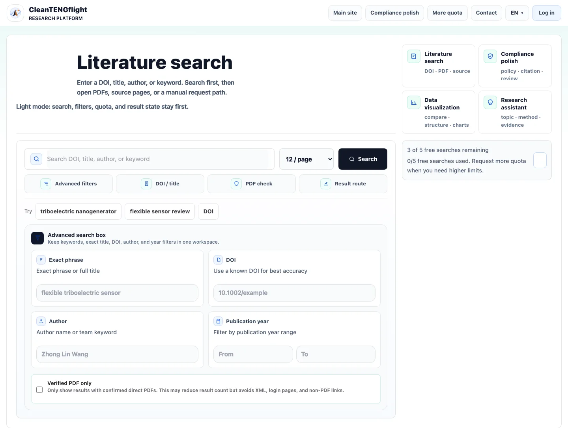
Task: Click the Publication year calendar icon
Action: tap(218, 321)
